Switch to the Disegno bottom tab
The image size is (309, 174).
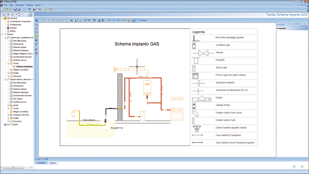(53, 163)
